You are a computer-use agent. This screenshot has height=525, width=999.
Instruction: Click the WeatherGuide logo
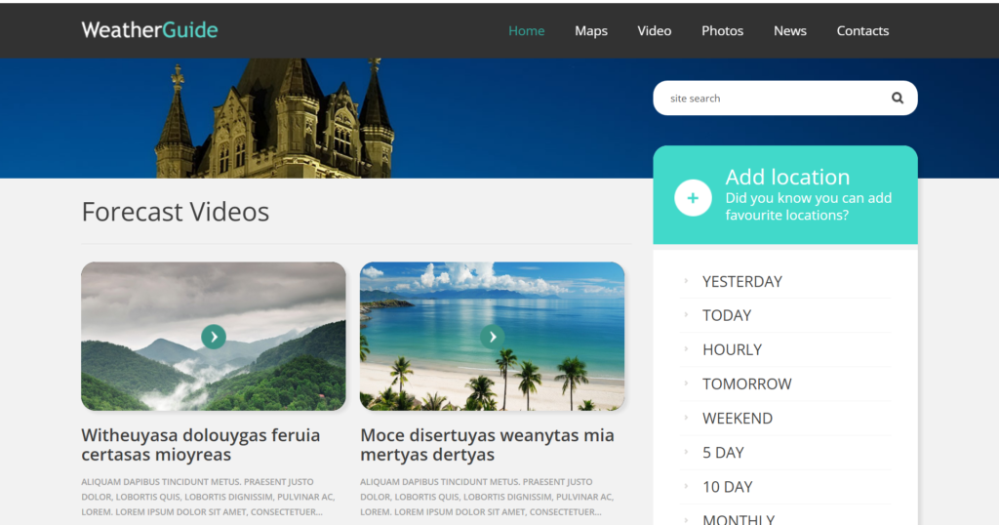pyautogui.click(x=149, y=30)
